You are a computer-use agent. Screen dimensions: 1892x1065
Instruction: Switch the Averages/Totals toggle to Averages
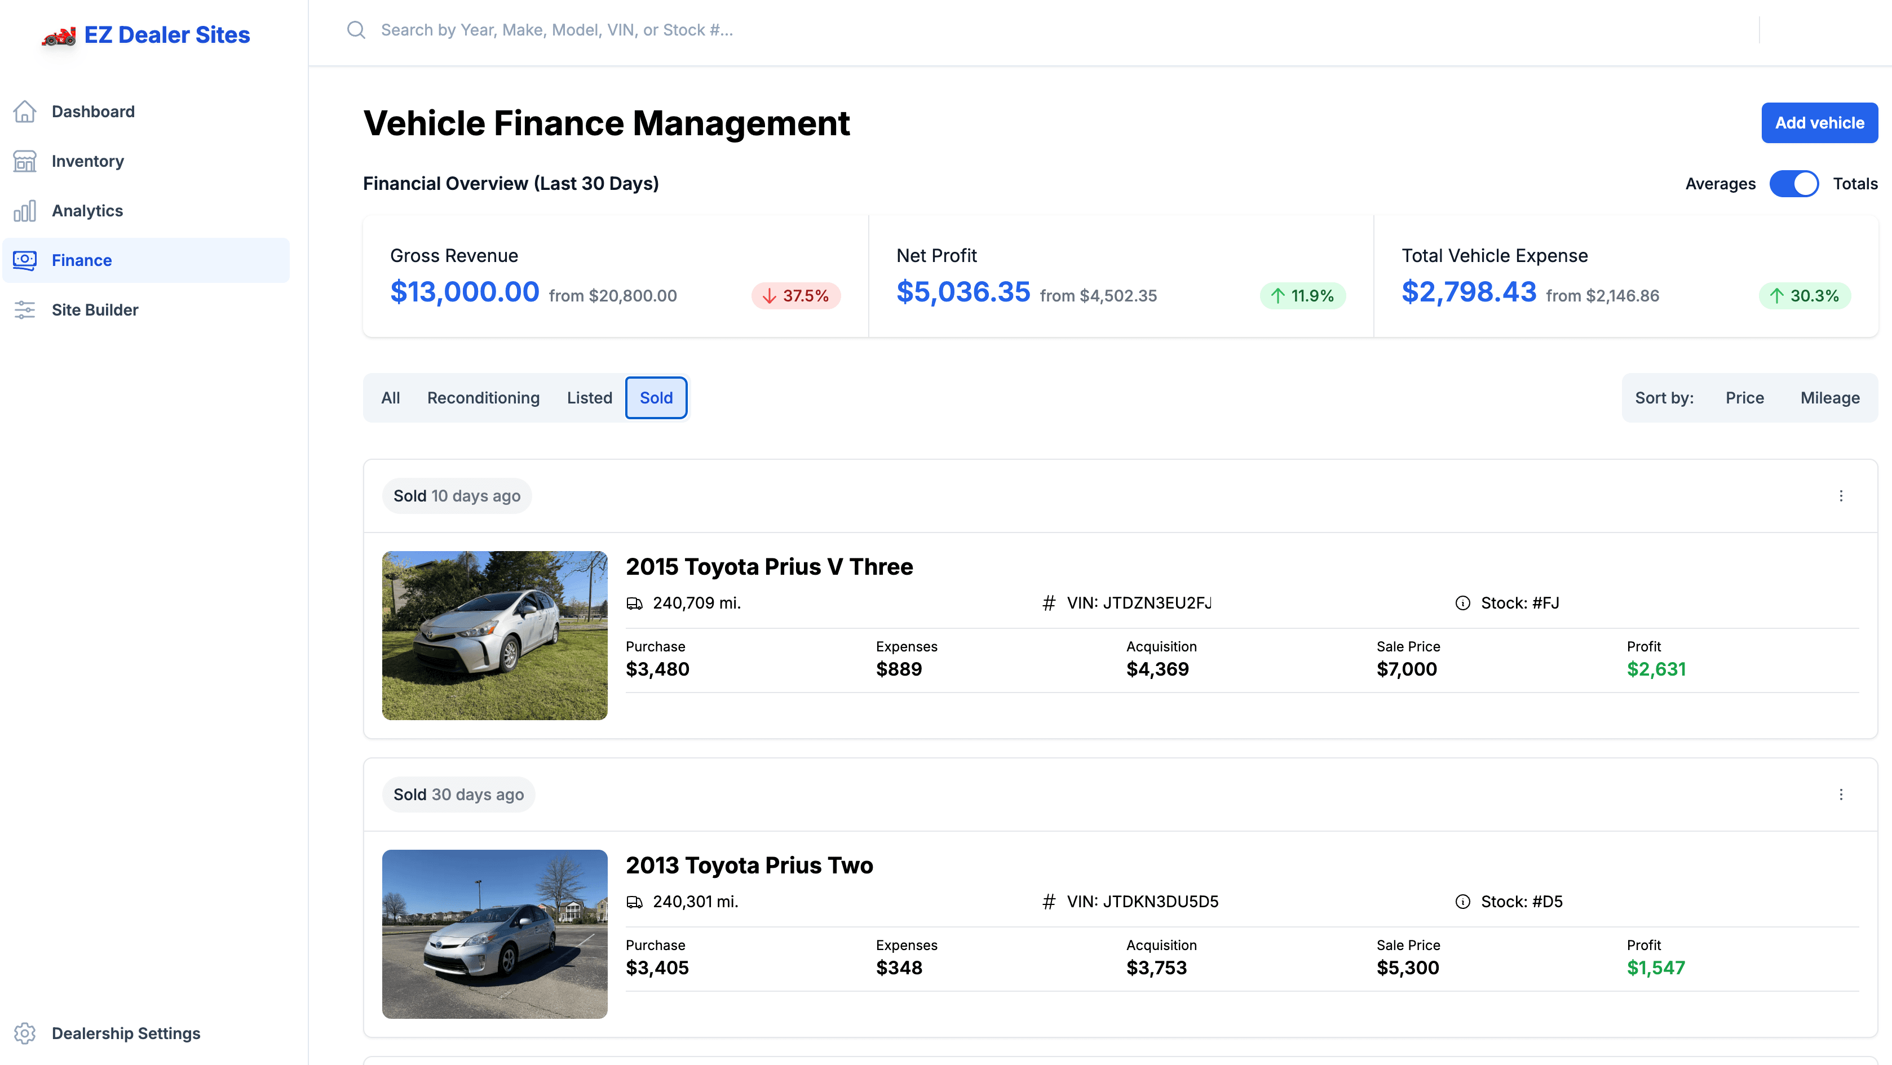pos(1795,184)
